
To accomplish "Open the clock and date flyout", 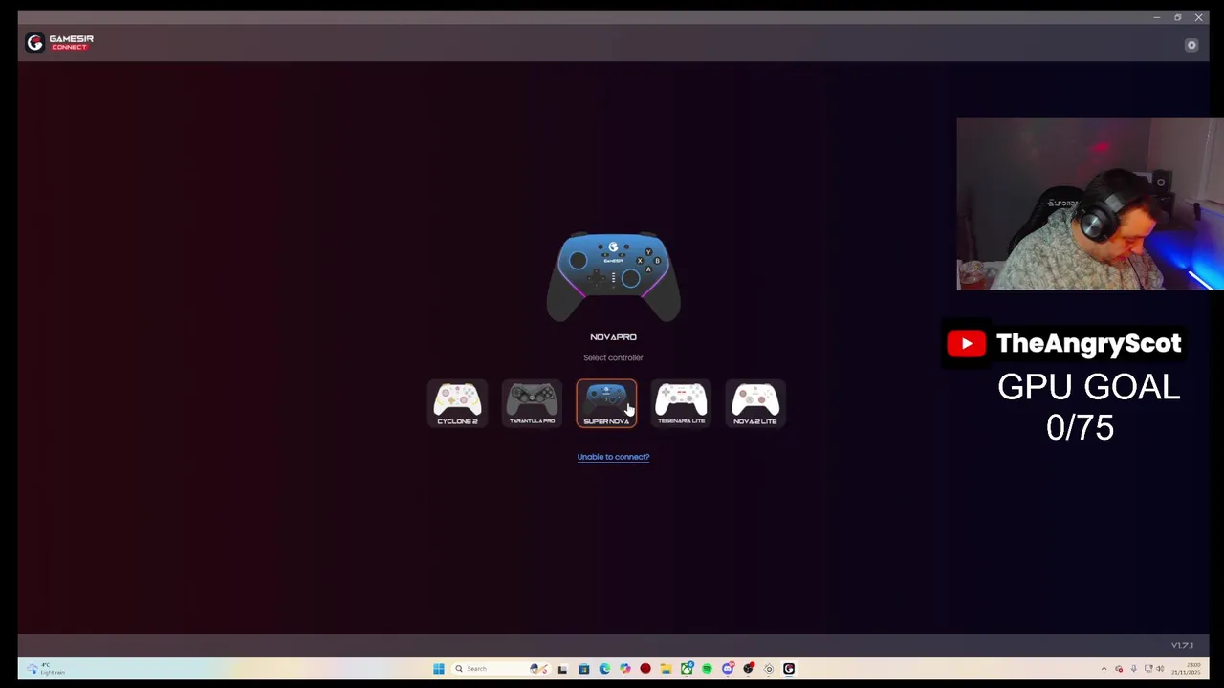I will [x=1187, y=669].
